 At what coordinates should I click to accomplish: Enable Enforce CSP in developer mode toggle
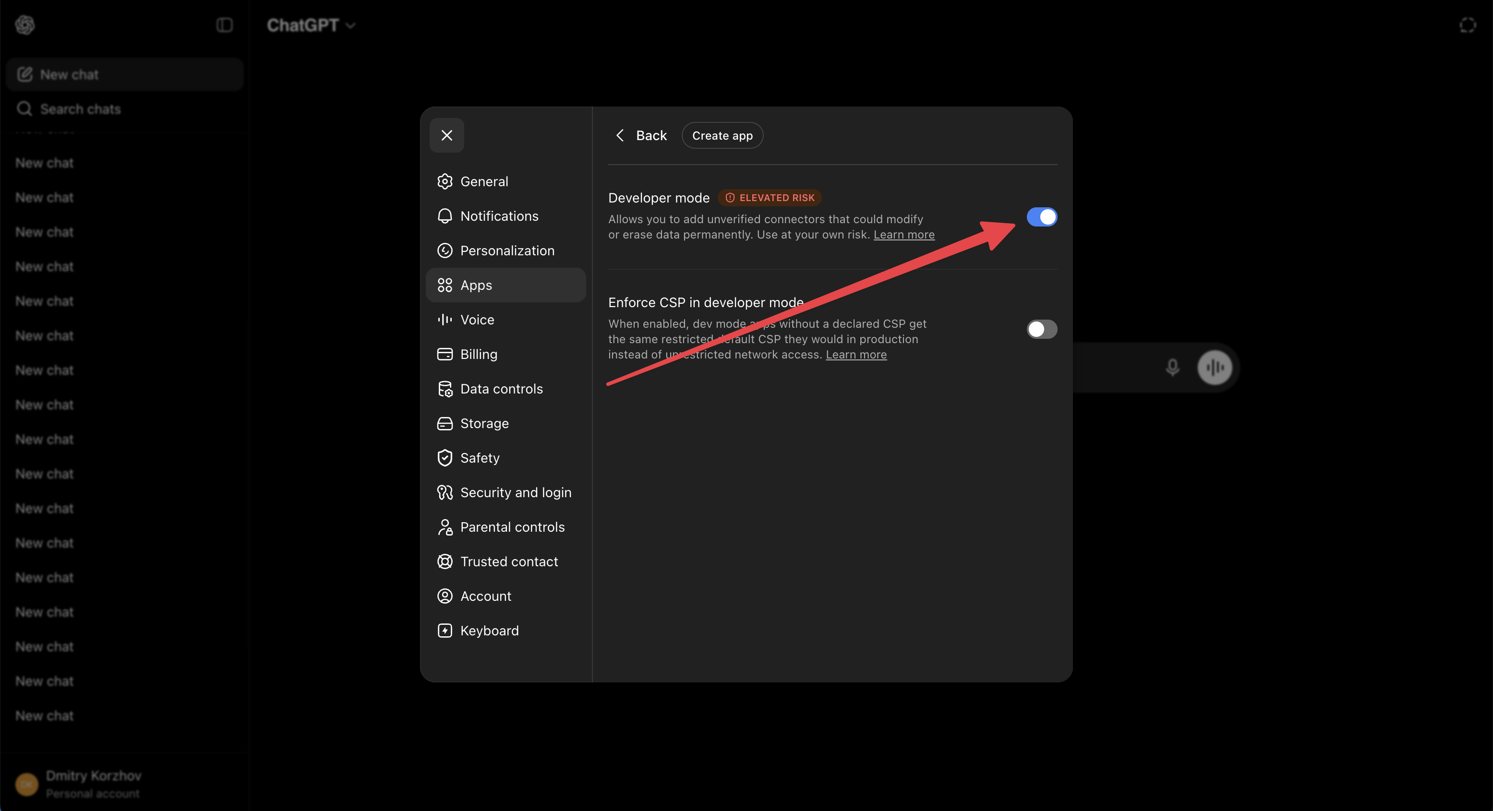[x=1042, y=329]
